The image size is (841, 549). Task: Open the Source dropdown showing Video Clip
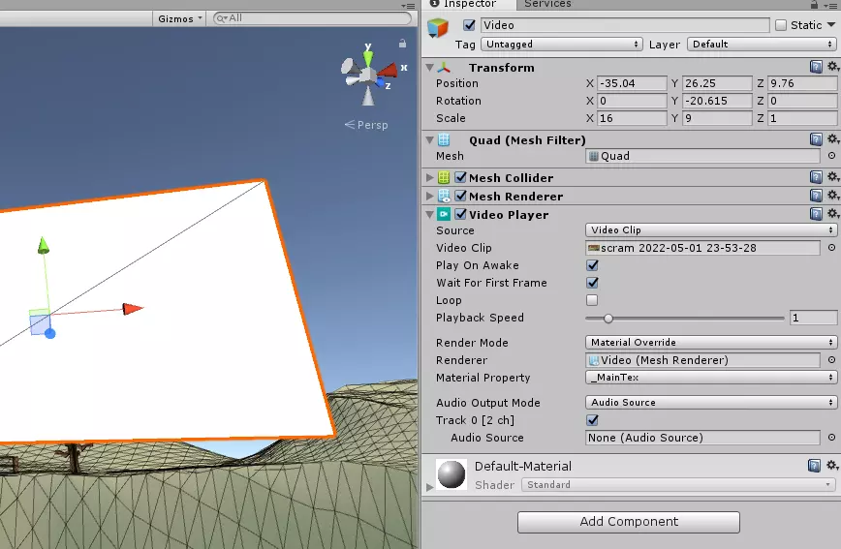click(711, 230)
